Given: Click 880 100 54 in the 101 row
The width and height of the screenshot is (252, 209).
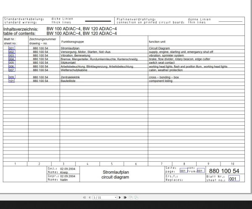Looking at the screenshot, I should (x=40, y=81).
